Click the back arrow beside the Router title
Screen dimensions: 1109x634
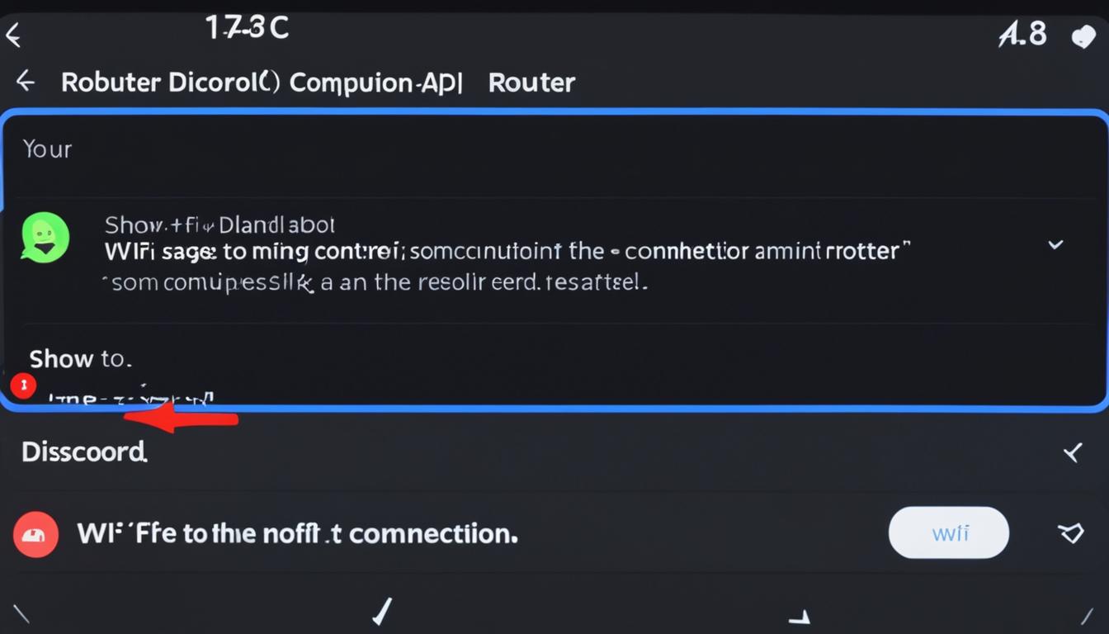(26, 81)
